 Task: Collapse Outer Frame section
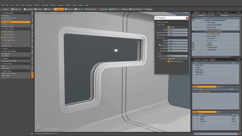point(156,25)
